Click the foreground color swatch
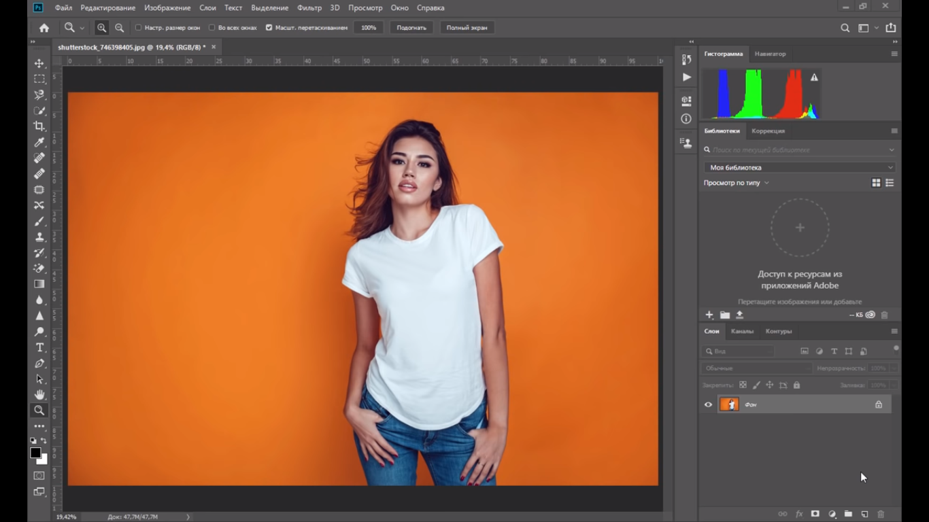The image size is (929, 522). click(35, 453)
